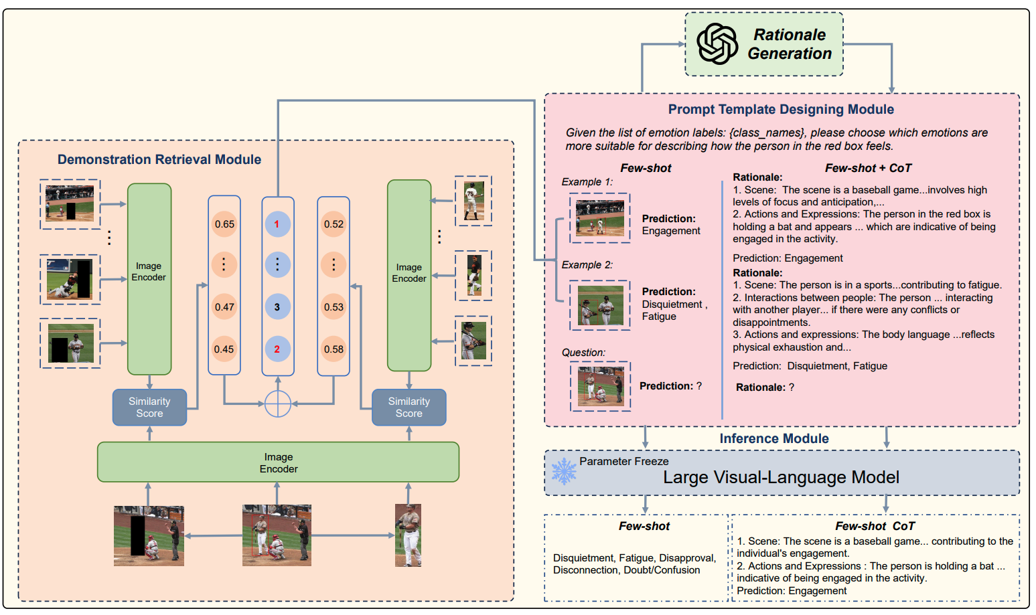Click the Prompt Template Designing Module heading

pos(781,109)
